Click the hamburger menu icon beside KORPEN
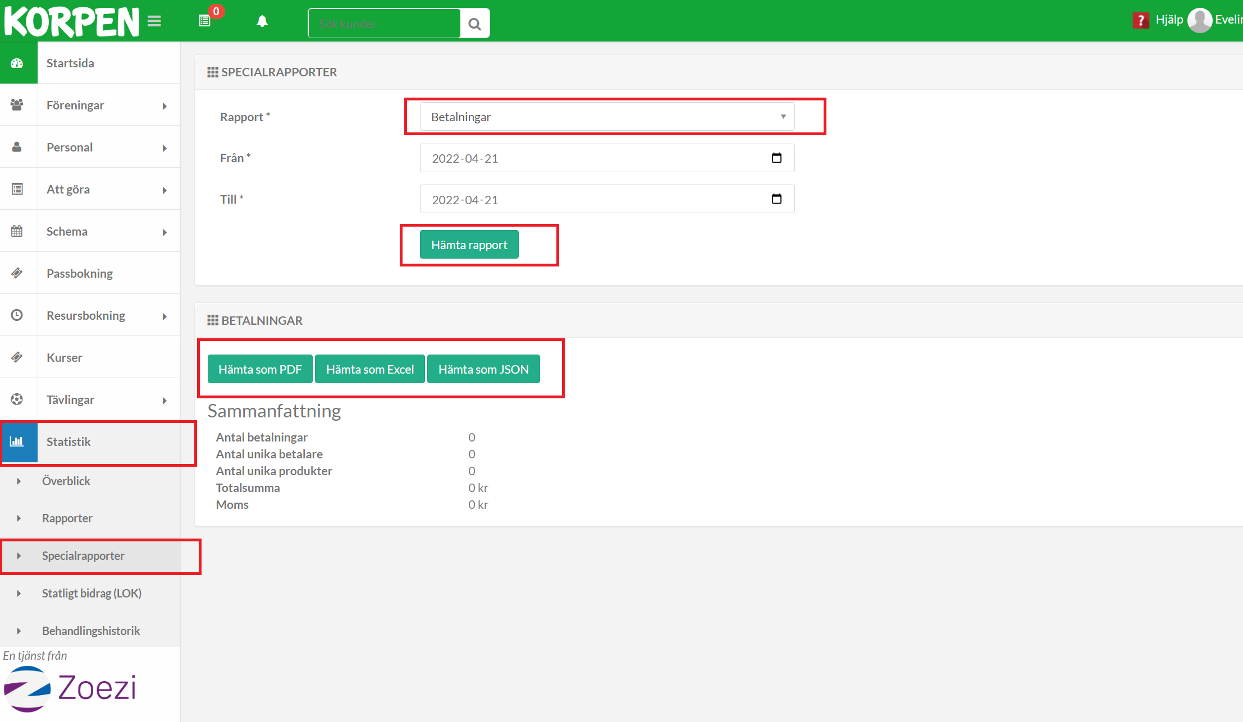The width and height of the screenshot is (1243, 722). pyautogui.click(x=154, y=21)
